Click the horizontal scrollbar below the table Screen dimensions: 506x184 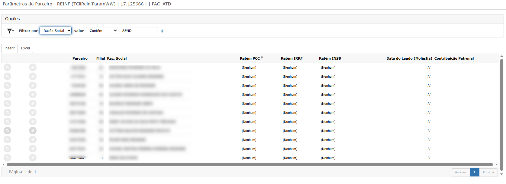(x=250, y=165)
